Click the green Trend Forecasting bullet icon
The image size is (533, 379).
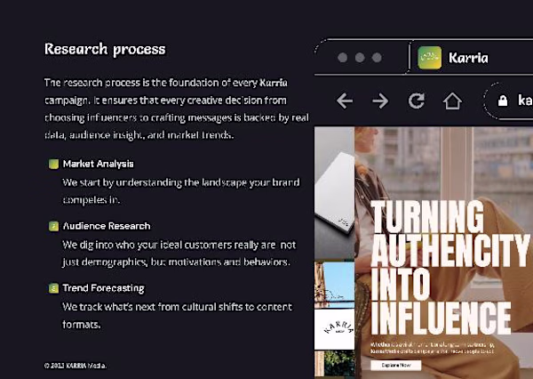coord(53,288)
